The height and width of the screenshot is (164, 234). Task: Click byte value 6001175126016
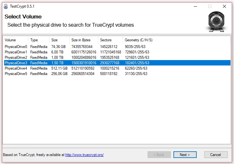click(84, 52)
